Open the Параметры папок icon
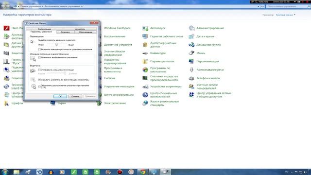The height and width of the screenshot is (175, 311). (145, 61)
